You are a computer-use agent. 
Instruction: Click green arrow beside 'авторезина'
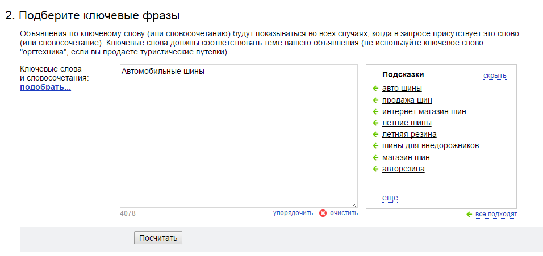click(375, 169)
